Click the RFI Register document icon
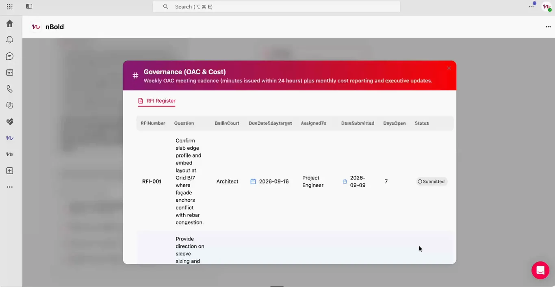 tap(141, 101)
